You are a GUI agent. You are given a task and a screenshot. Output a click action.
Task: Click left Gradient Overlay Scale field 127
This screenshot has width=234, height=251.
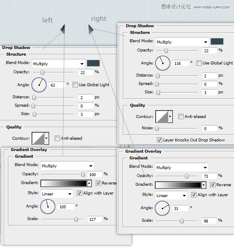coord(95,219)
